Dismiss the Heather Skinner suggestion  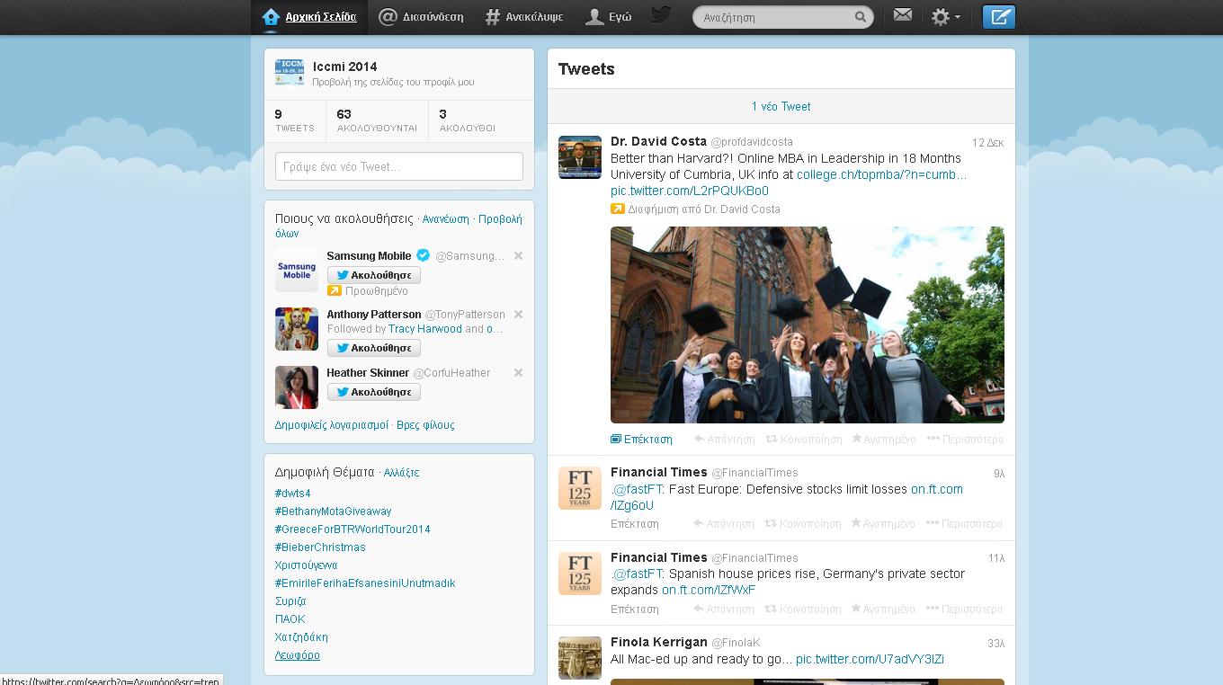(x=518, y=373)
